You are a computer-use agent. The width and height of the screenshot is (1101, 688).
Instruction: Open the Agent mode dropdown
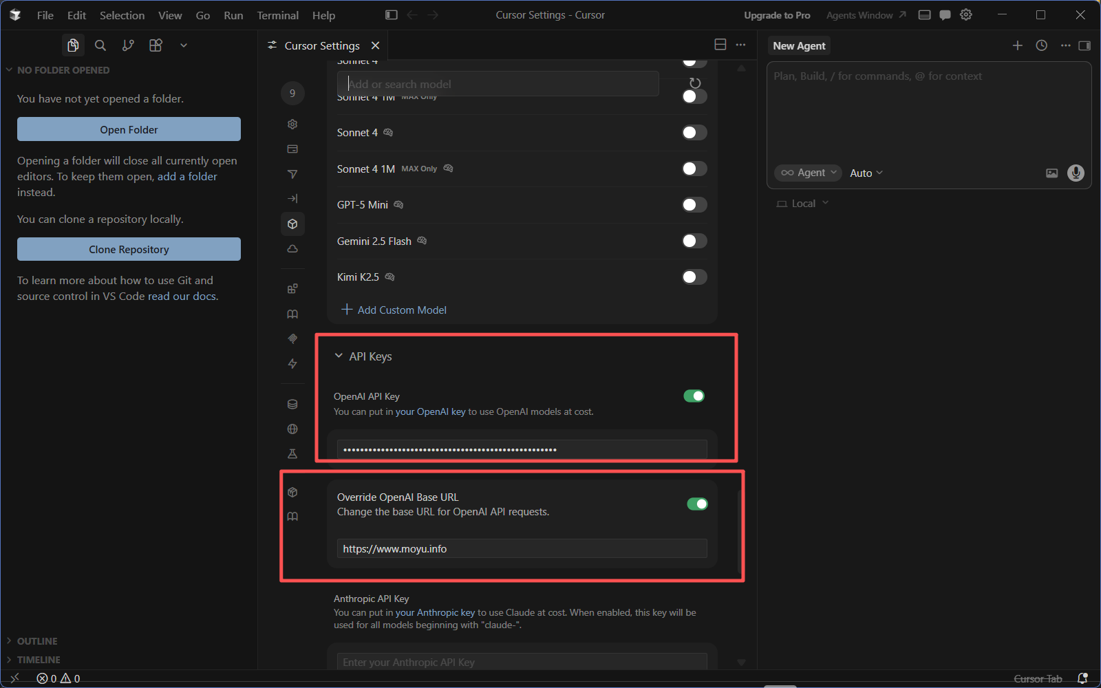click(808, 173)
